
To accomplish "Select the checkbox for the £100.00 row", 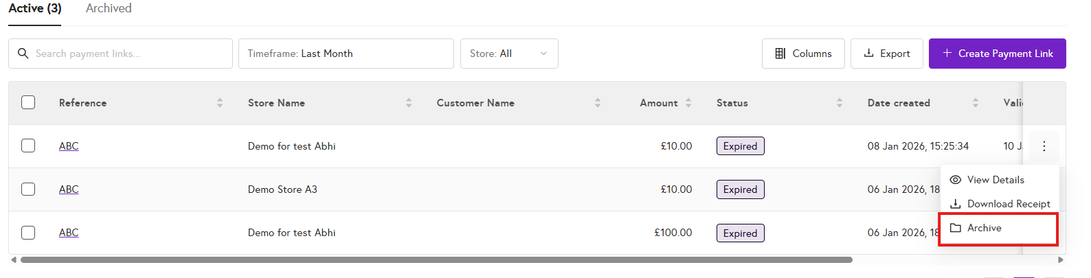I will 28,233.
